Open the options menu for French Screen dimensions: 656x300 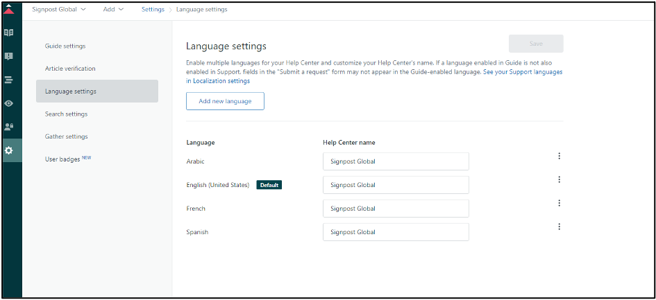559,203
